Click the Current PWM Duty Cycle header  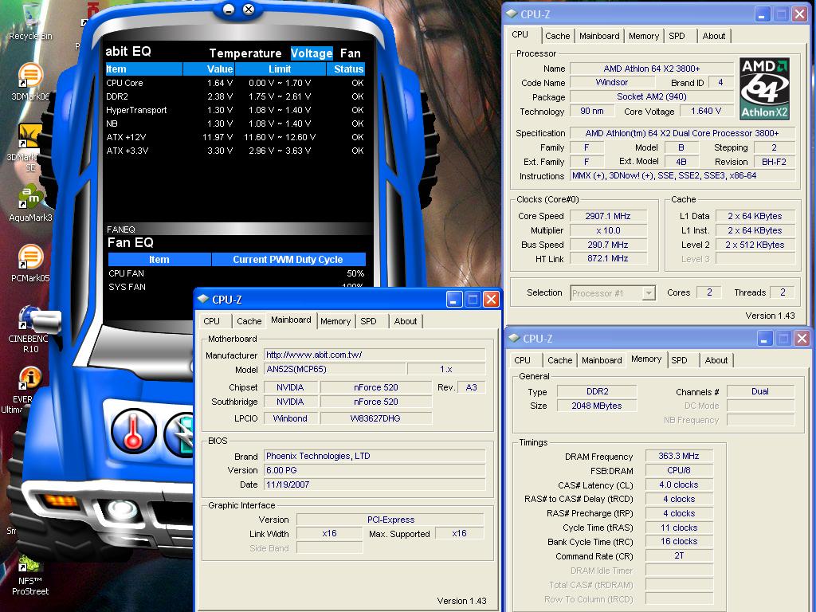click(288, 259)
